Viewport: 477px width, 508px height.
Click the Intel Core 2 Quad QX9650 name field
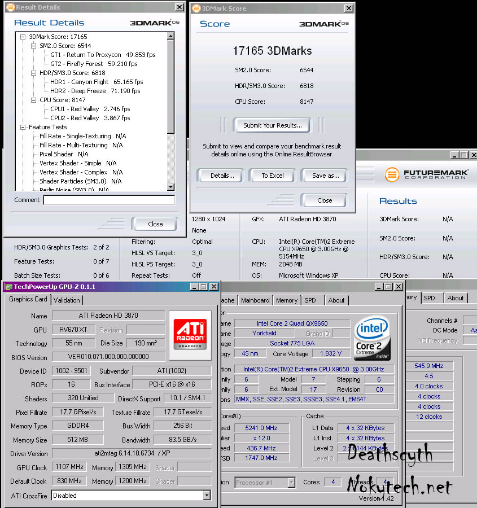tap(292, 323)
